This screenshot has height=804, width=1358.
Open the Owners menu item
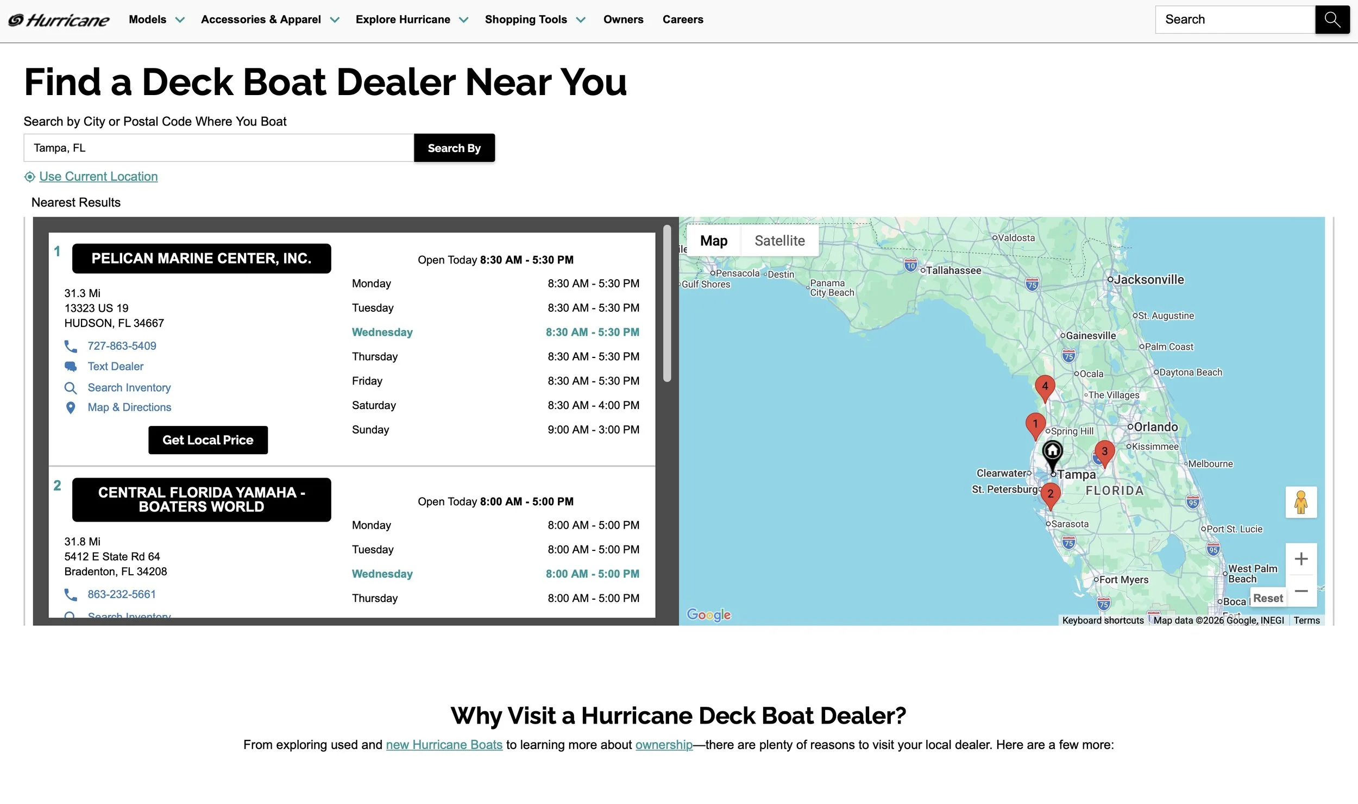pos(623,20)
